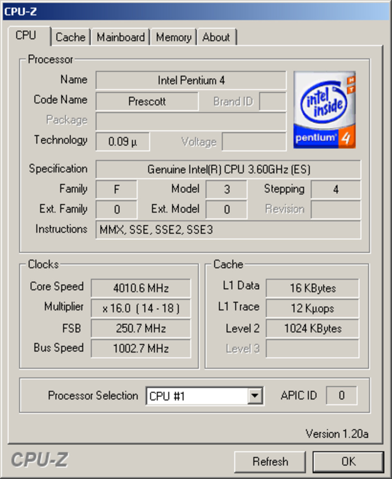
Task: Confirm with the OK button
Action: click(348, 461)
